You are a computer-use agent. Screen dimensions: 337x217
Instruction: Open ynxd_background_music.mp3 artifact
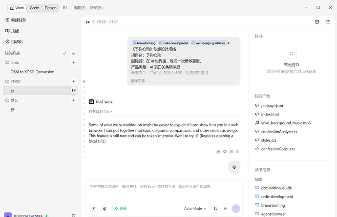point(283,123)
